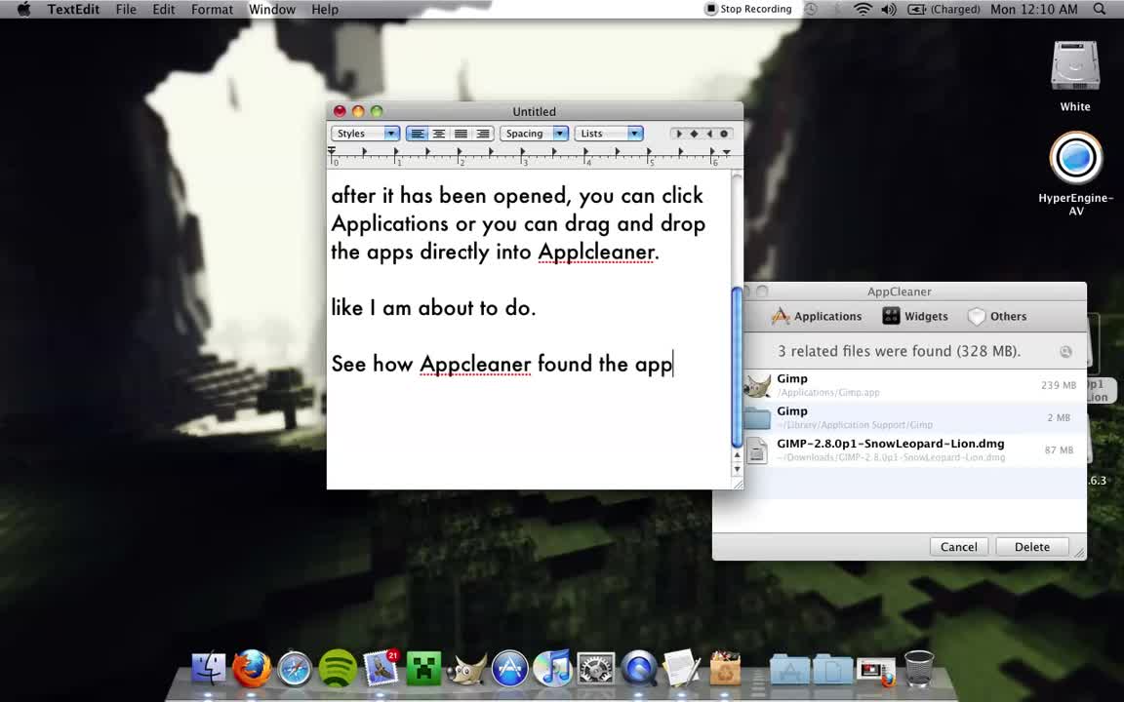
Task: Open the Edit menu
Action: pos(164,10)
